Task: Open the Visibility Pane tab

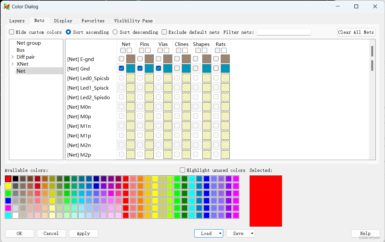Action: (x=133, y=21)
